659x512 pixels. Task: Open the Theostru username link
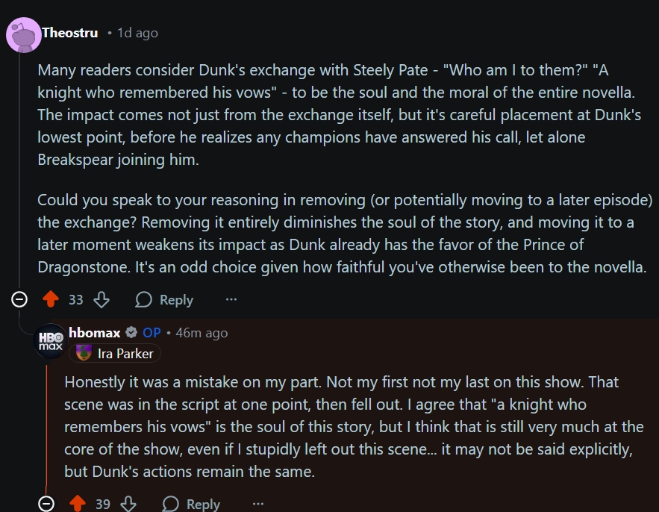point(70,33)
